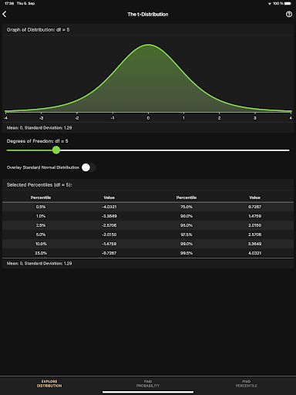
Task: Click the degrees of freedom slider handle
Action: click(x=56, y=150)
